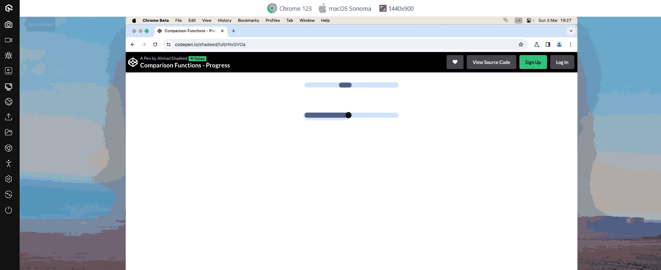
Task: Open the View menu
Action: tap(207, 20)
